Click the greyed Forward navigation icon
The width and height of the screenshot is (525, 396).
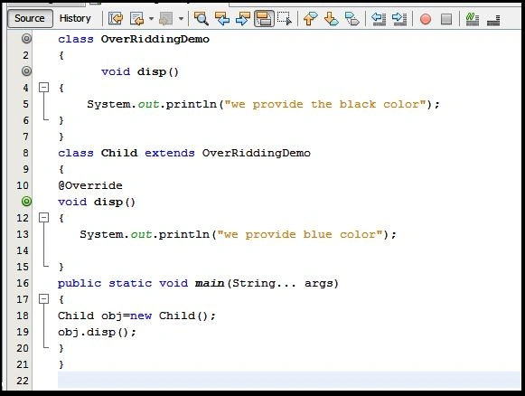[x=166, y=19]
